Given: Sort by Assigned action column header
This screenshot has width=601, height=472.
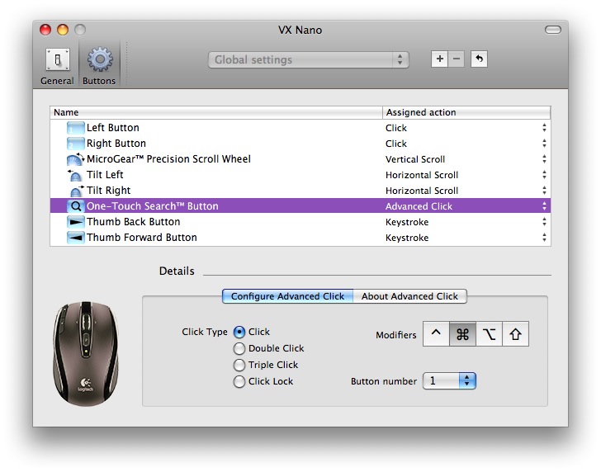Looking at the screenshot, I should tap(466, 112).
